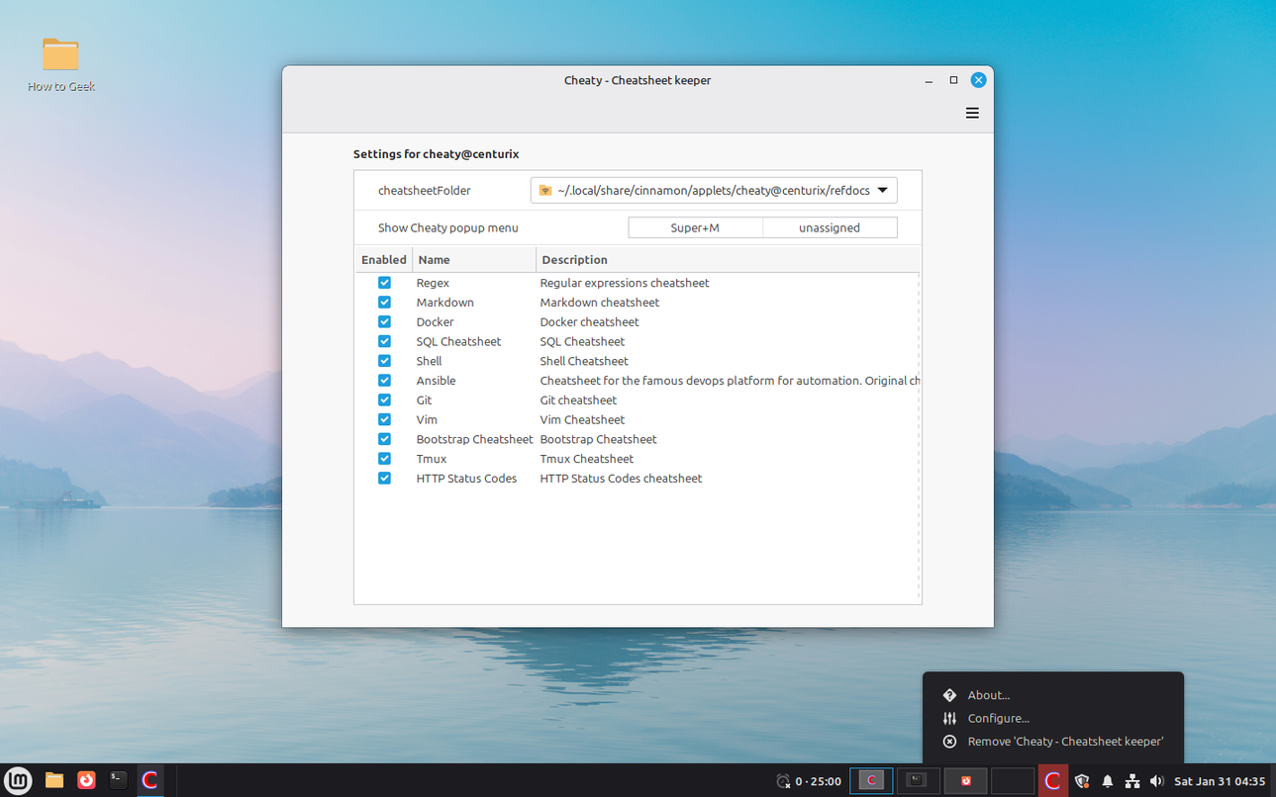
Task: Click the unassigned keybinding slot
Action: pyautogui.click(x=830, y=227)
